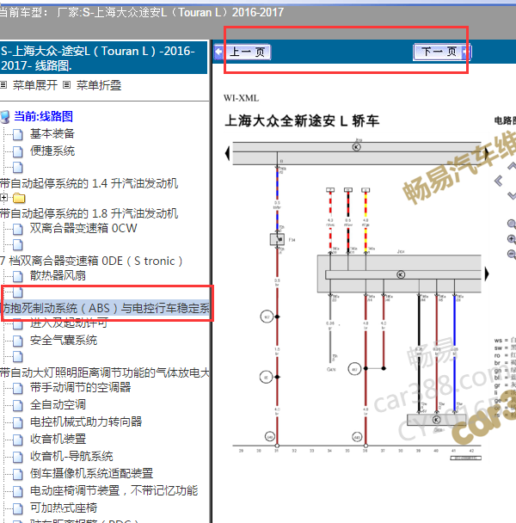This screenshot has width=516, height=523.
Task: Click document icon beside 基本装备
Action: pyautogui.click(x=18, y=135)
